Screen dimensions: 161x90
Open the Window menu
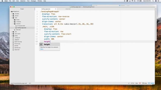40,1
